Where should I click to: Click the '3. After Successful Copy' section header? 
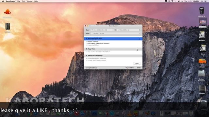click(113, 56)
